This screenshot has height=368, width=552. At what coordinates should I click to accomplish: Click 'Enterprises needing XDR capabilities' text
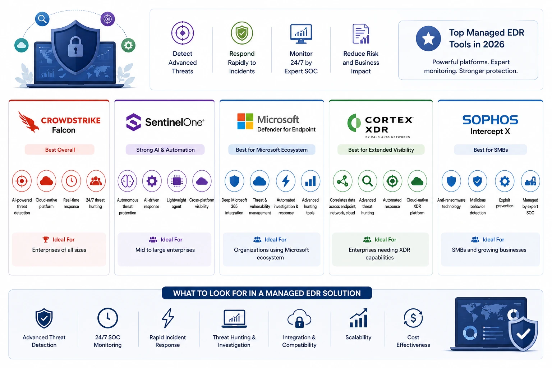(379, 254)
